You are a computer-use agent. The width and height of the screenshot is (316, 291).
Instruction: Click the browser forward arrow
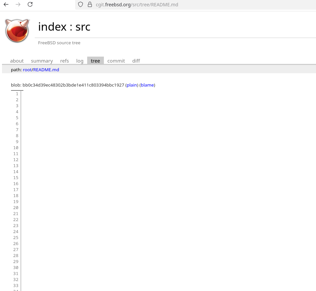click(18, 4)
